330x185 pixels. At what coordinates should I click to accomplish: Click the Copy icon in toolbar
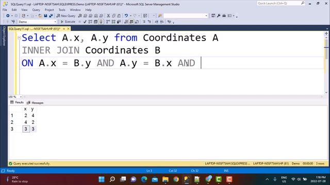tap(113, 16)
